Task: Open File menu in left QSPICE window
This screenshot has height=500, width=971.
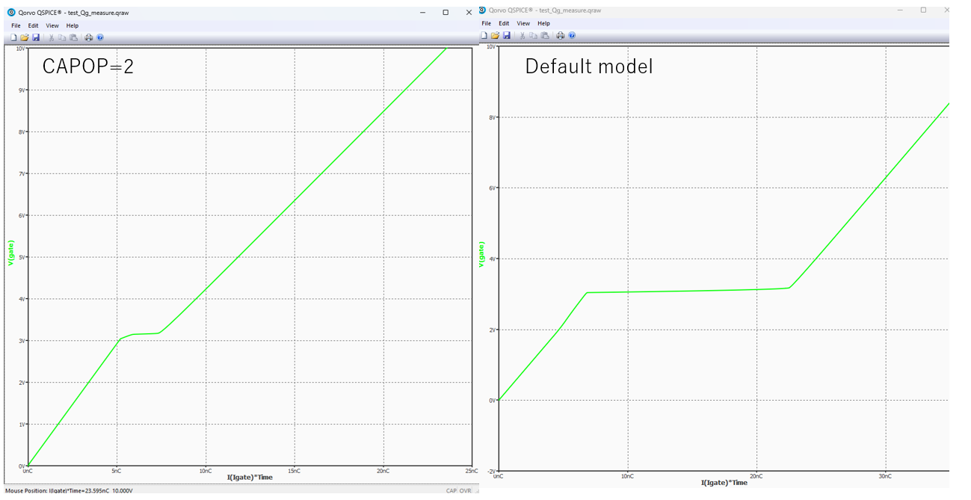Action: tap(16, 25)
